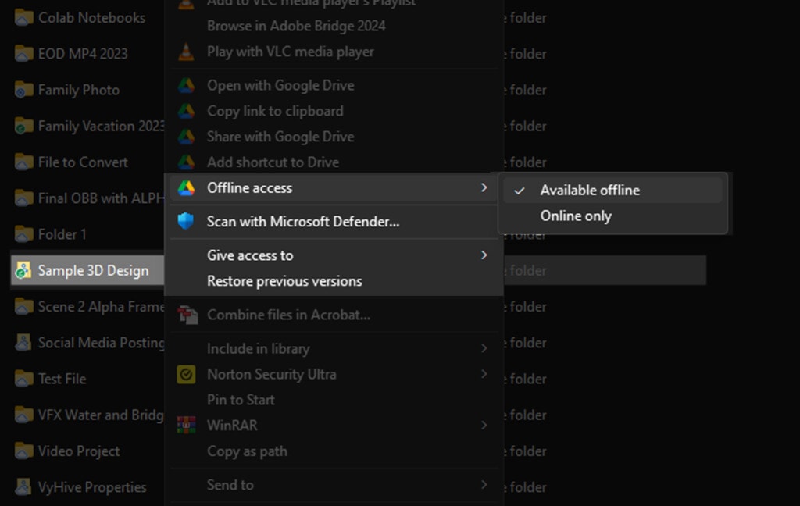Expand the Send to submenu arrow
The height and width of the screenshot is (506, 800).
tap(484, 485)
